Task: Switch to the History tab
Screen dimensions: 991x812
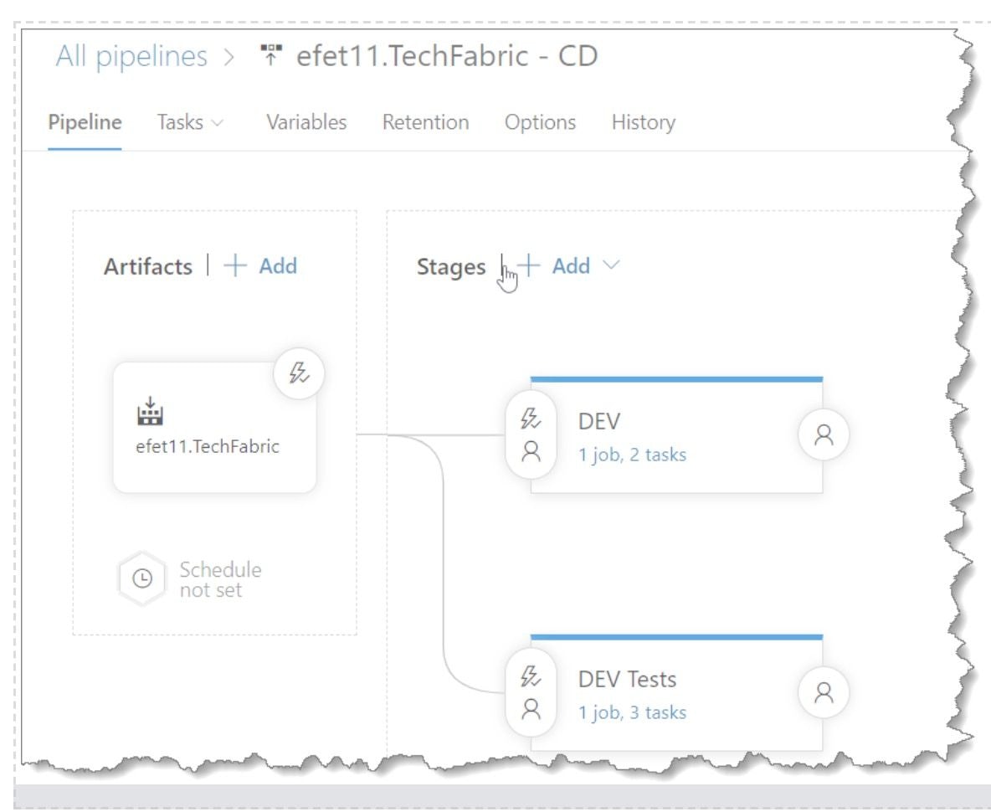Action: coord(643,122)
